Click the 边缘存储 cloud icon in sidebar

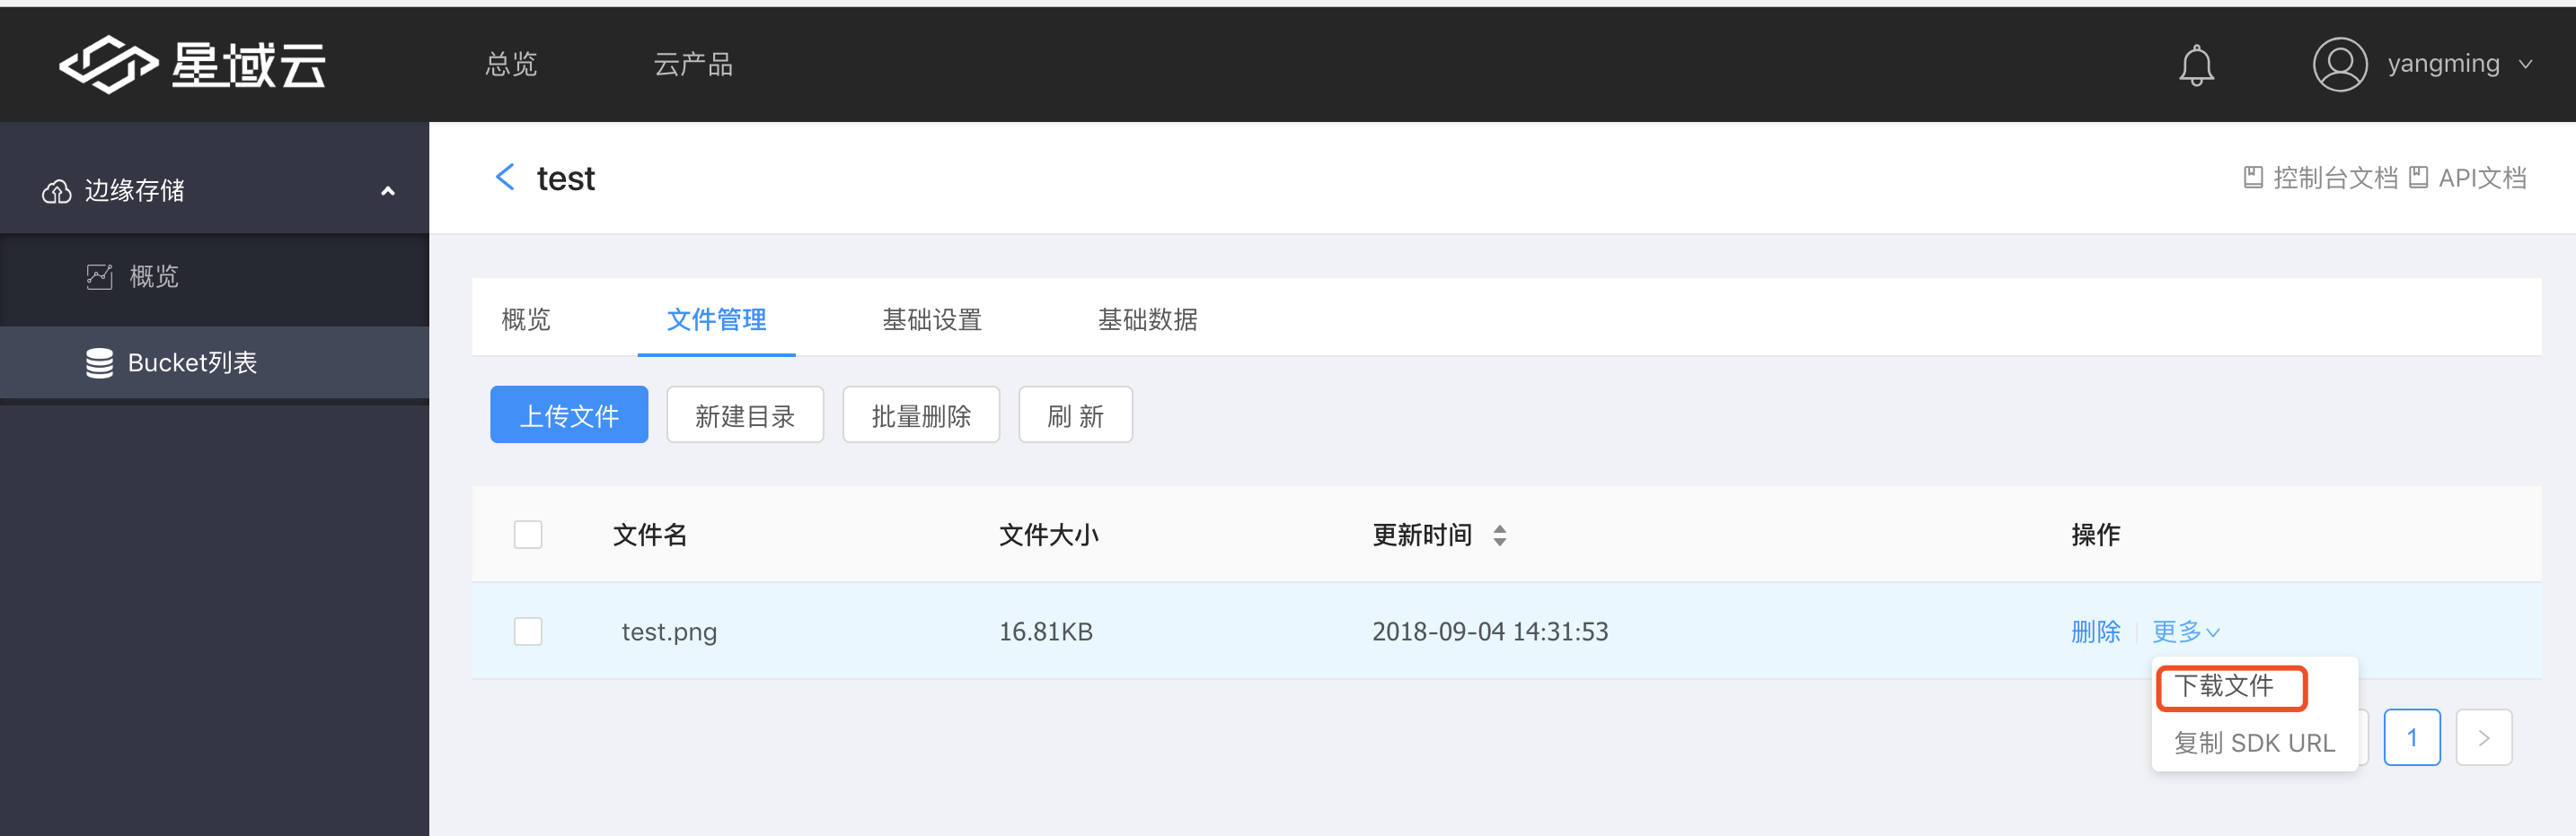(x=57, y=190)
